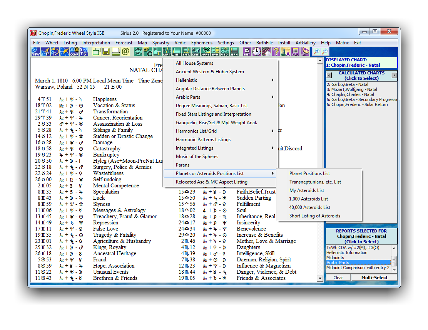The width and height of the screenshot is (428, 330).
Task: Click the MPT midpoints icon
Action: pos(167,51)
